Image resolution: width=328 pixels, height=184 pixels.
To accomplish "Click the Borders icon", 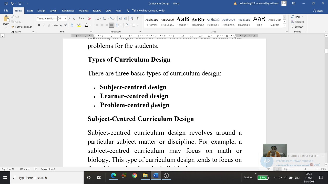I will tap(134, 25).
